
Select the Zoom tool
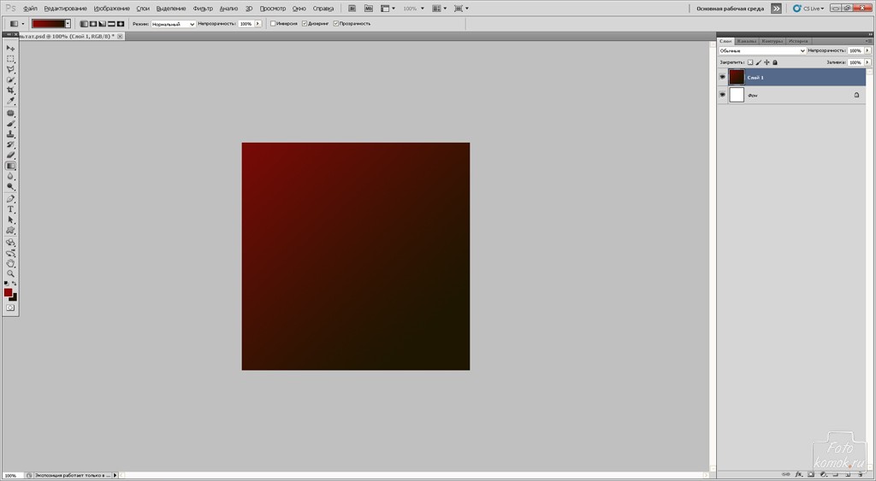click(x=10, y=274)
